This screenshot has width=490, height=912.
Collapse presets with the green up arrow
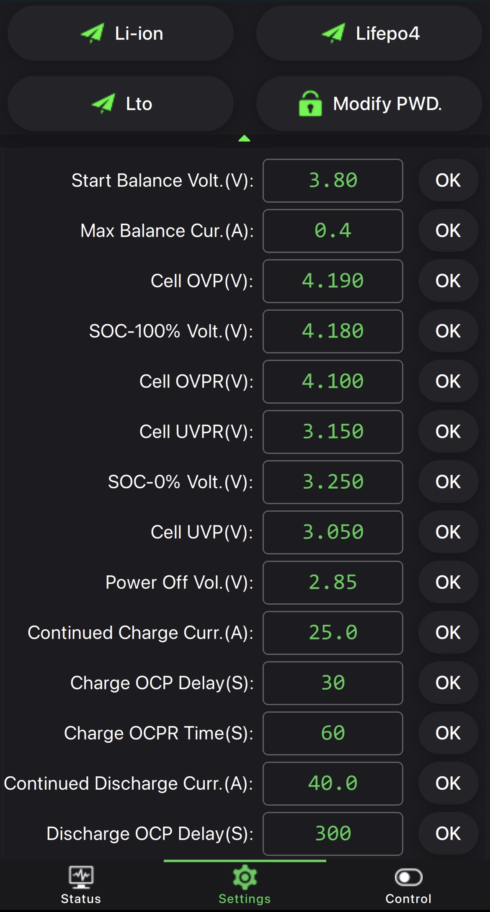pos(244,139)
